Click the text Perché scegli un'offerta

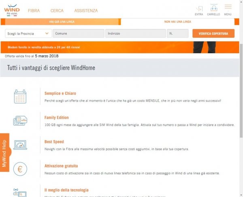[x=133, y=101]
